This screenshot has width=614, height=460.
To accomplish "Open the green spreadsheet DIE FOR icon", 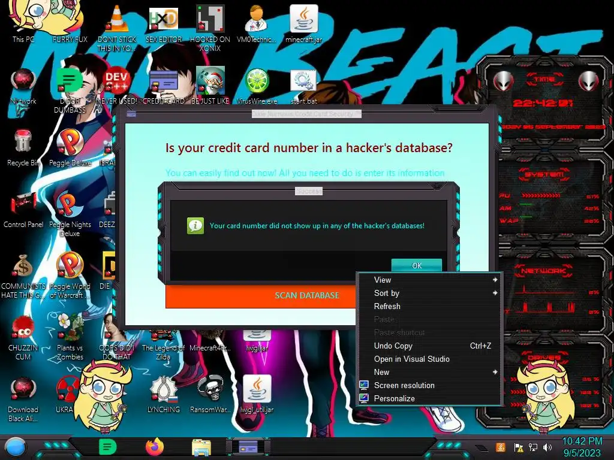I will tap(70, 90).
